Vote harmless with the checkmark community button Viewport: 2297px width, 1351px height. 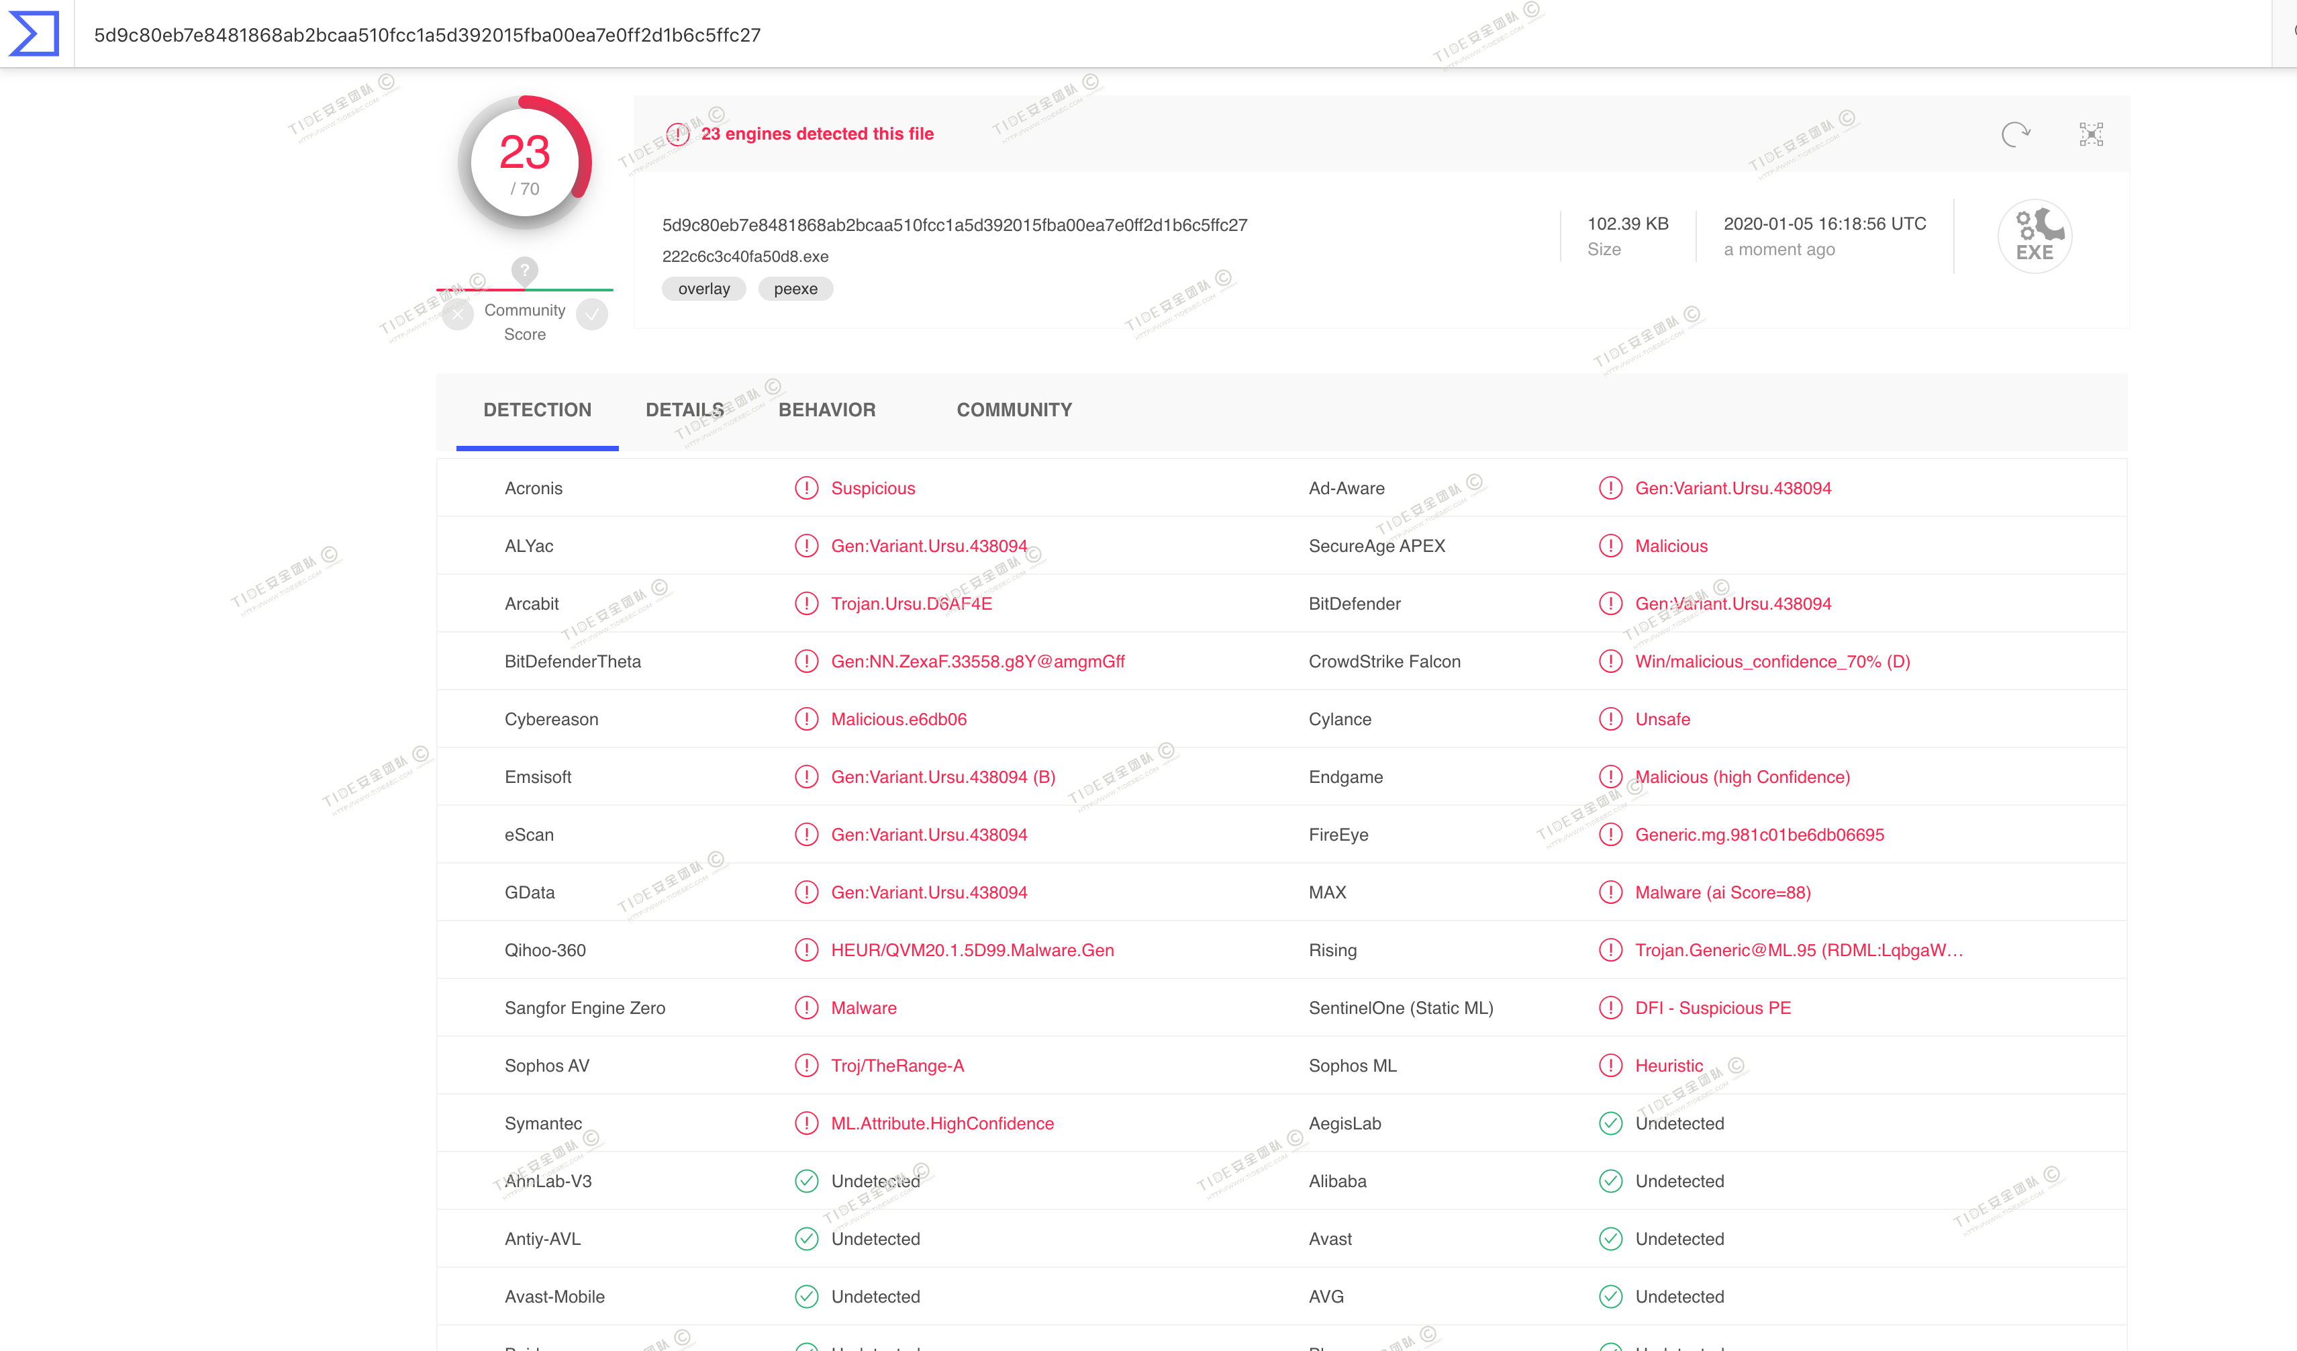pyautogui.click(x=591, y=314)
